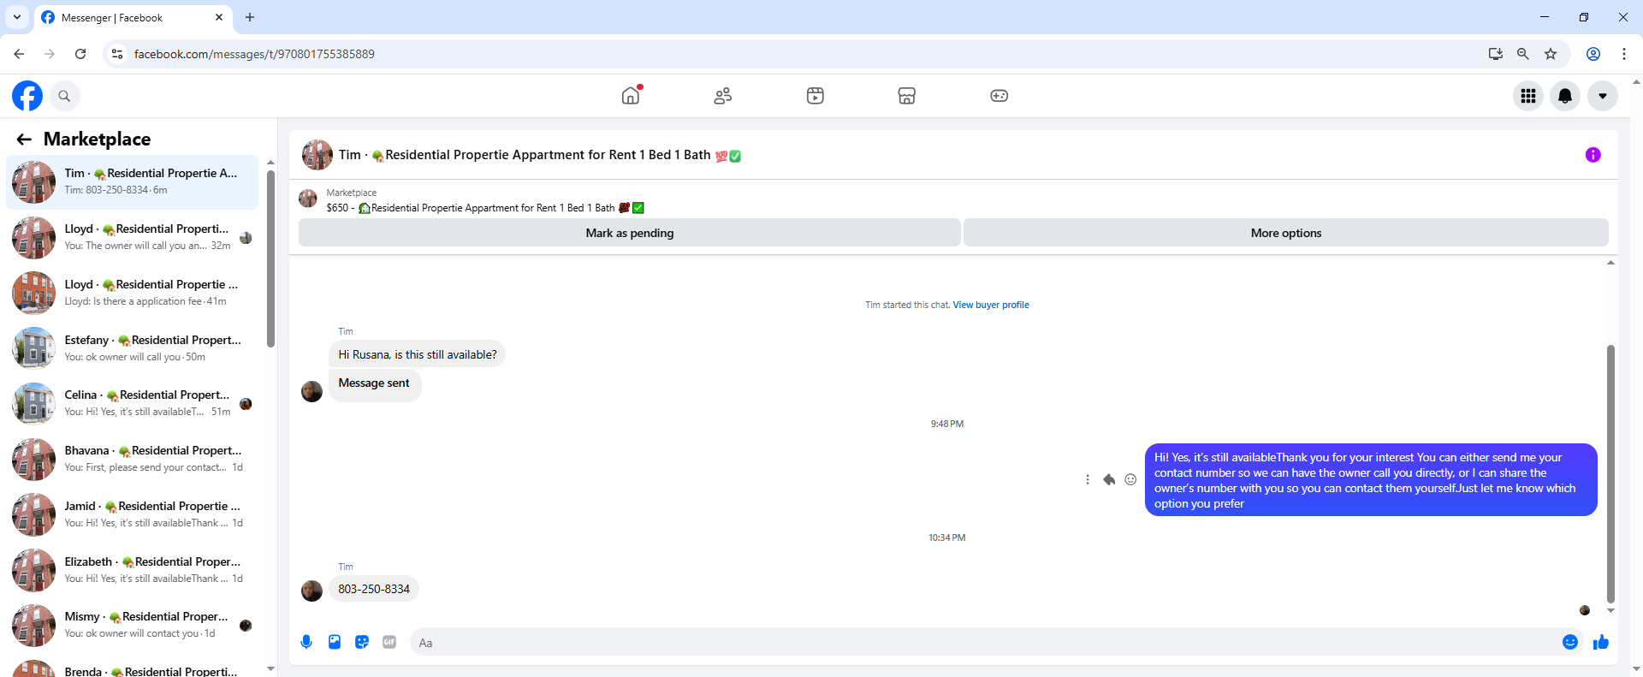1643x677 pixels.
Task: Open the notifications bell
Action: coord(1565,96)
